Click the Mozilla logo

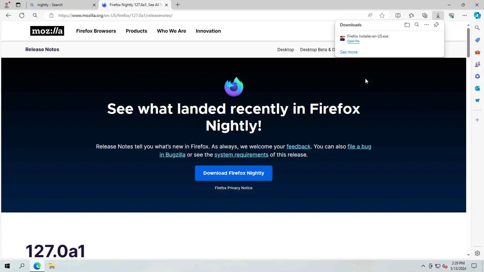pos(47,31)
